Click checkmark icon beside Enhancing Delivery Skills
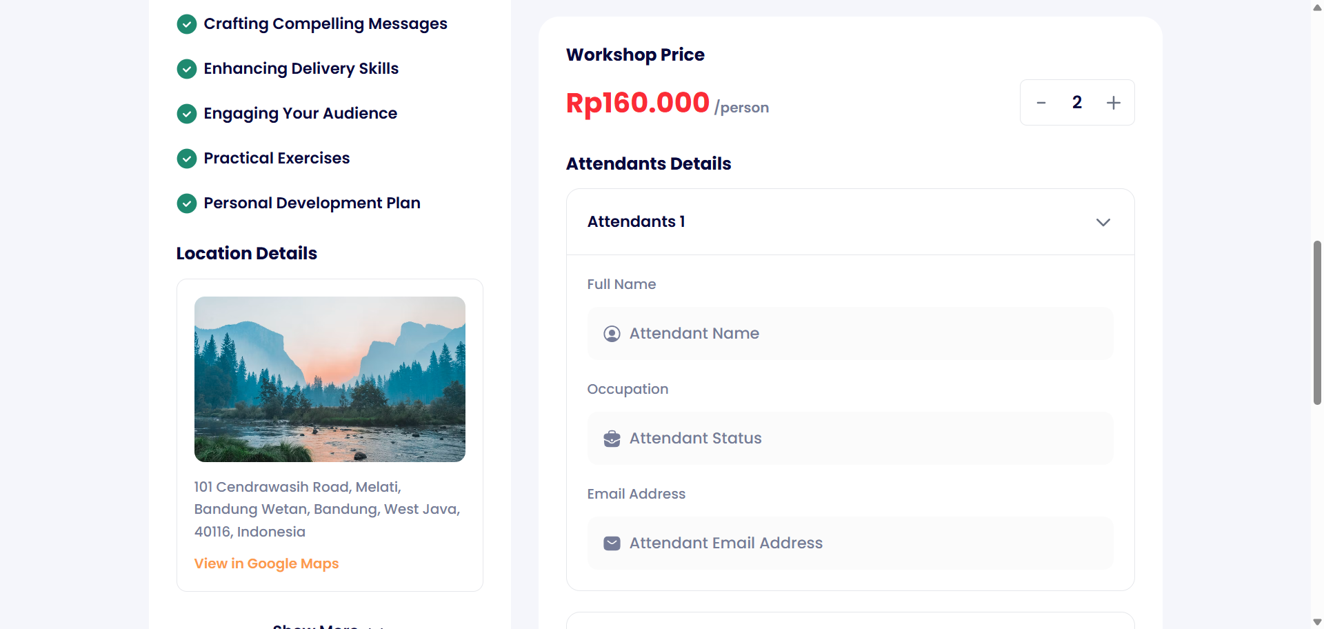Viewport: 1324px width, 629px height. [x=187, y=69]
